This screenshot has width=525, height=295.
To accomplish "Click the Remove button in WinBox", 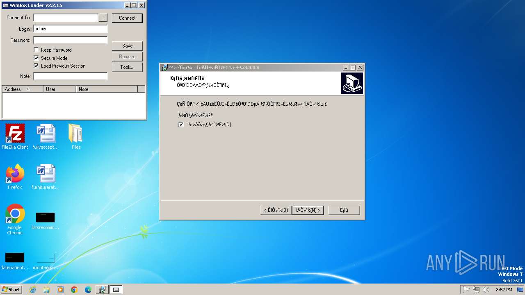I will [127, 57].
